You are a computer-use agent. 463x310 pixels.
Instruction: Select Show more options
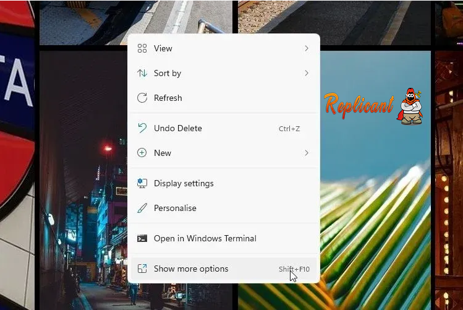(224, 269)
